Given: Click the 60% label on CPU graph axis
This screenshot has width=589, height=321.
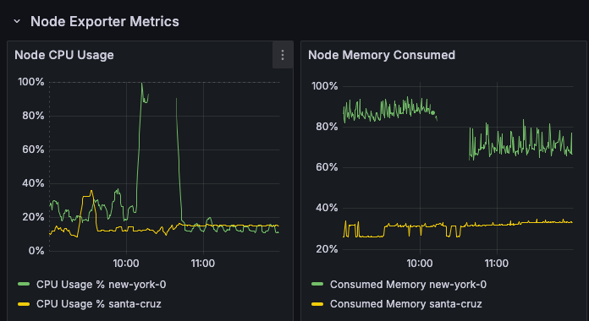Looking at the screenshot, I should (34, 150).
